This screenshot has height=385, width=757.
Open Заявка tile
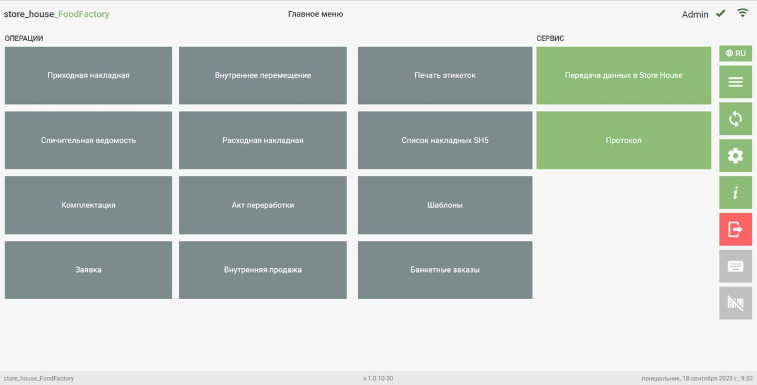(88, 269)
